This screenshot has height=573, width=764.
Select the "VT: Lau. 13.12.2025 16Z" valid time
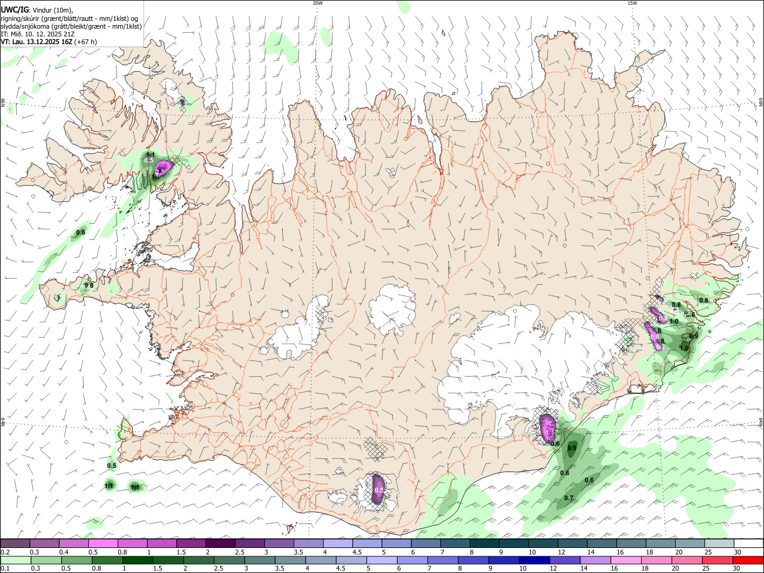(36, 42)
